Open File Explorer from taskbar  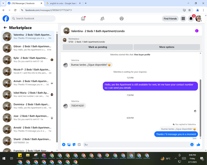(28, 156)
